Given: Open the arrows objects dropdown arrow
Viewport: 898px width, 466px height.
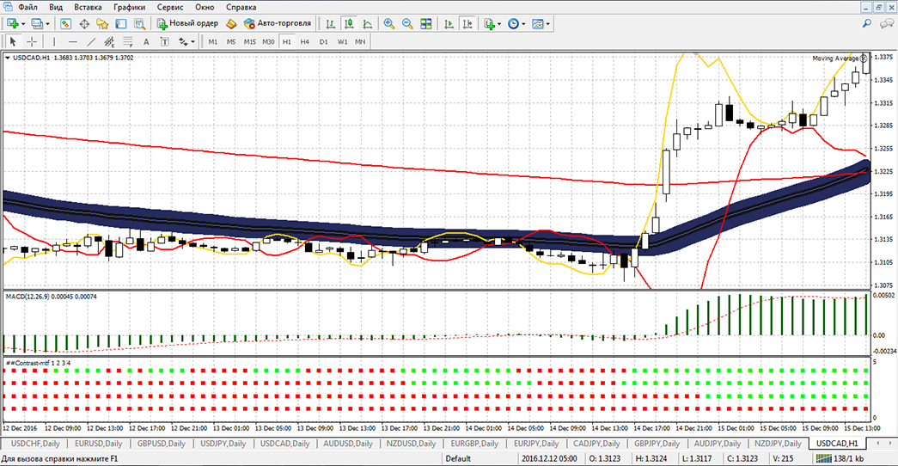Looking at the screenshot, I should point(193,42).
